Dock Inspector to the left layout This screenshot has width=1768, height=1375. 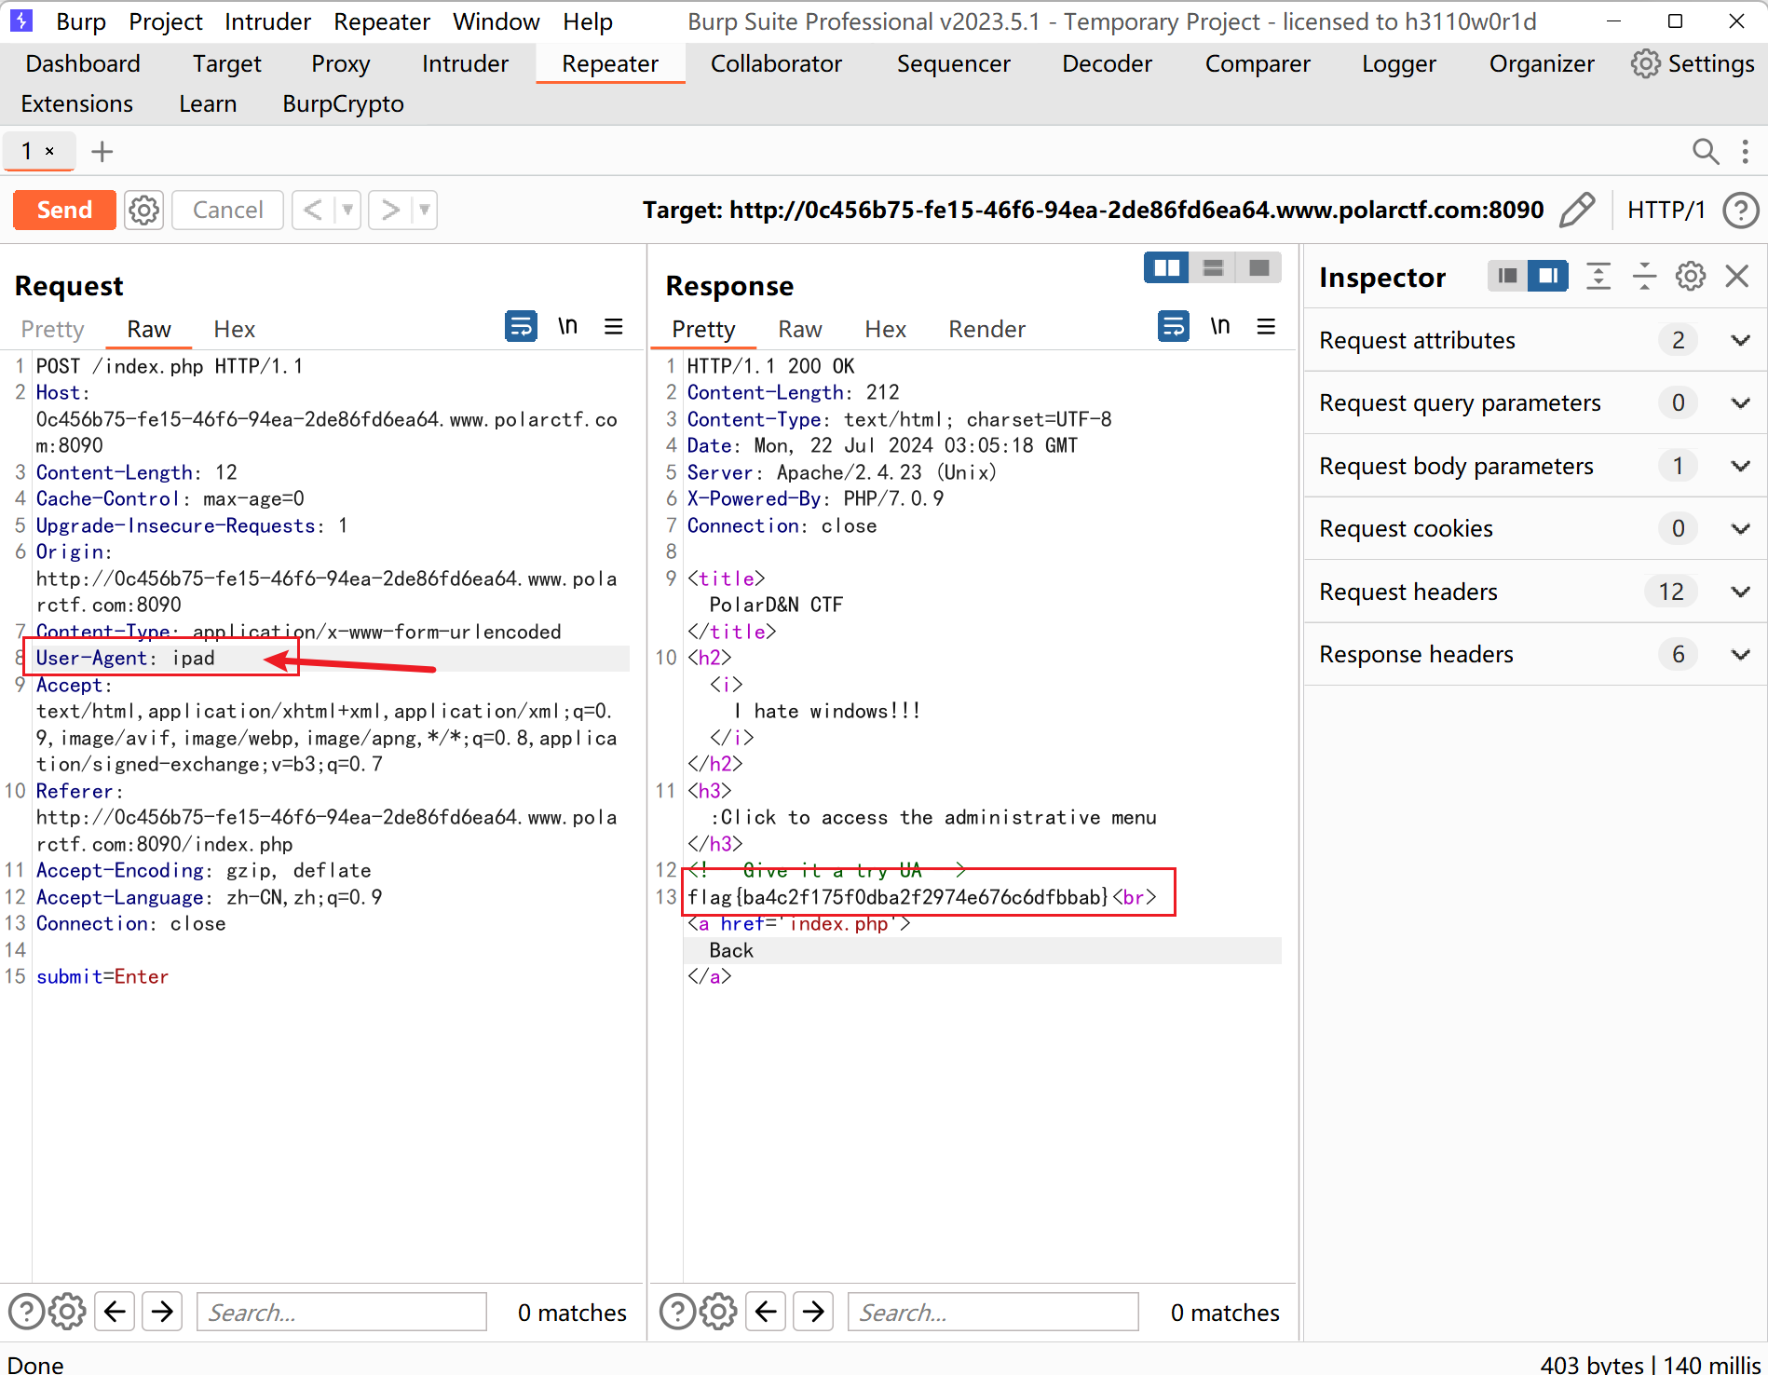point(1507,276)
